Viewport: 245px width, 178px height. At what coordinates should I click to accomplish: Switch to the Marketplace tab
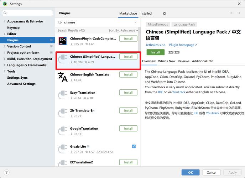point(128,14)
